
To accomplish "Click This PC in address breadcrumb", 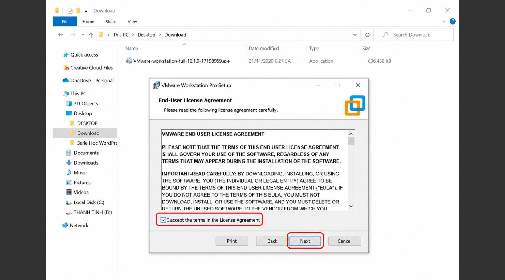I will coord(121,35).
